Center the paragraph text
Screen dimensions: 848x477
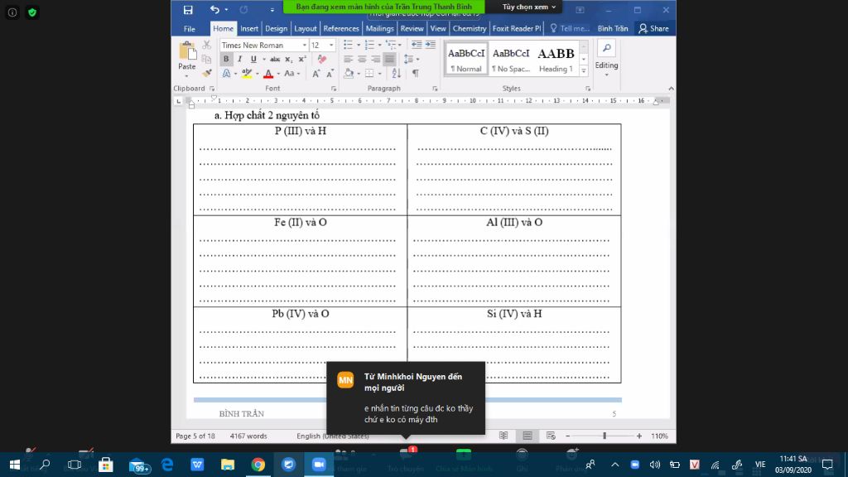362,59
